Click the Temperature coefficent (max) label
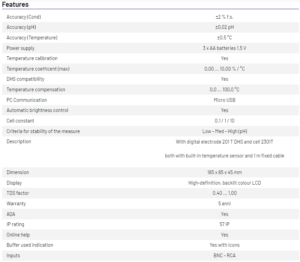This screenshot has height=262, width=300. [38, 69]
